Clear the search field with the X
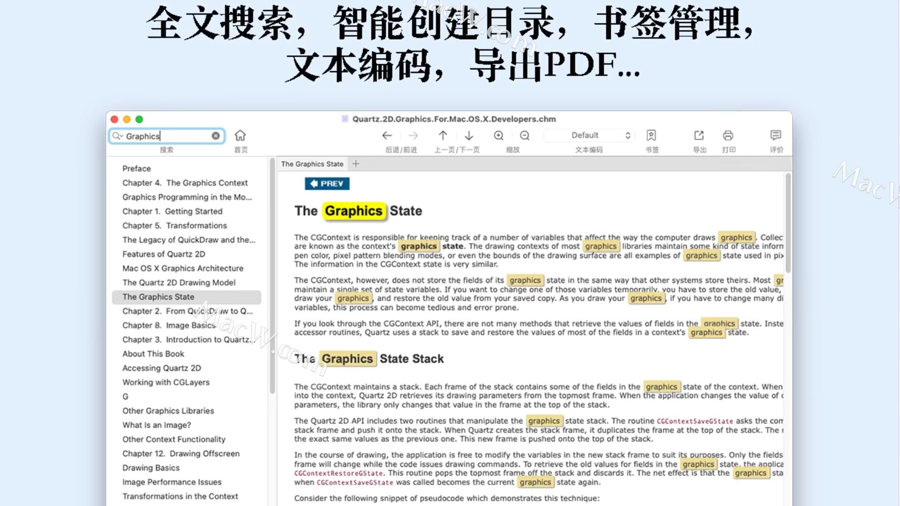This screenshot has height=506, width=900. click(x=216, y=136)
